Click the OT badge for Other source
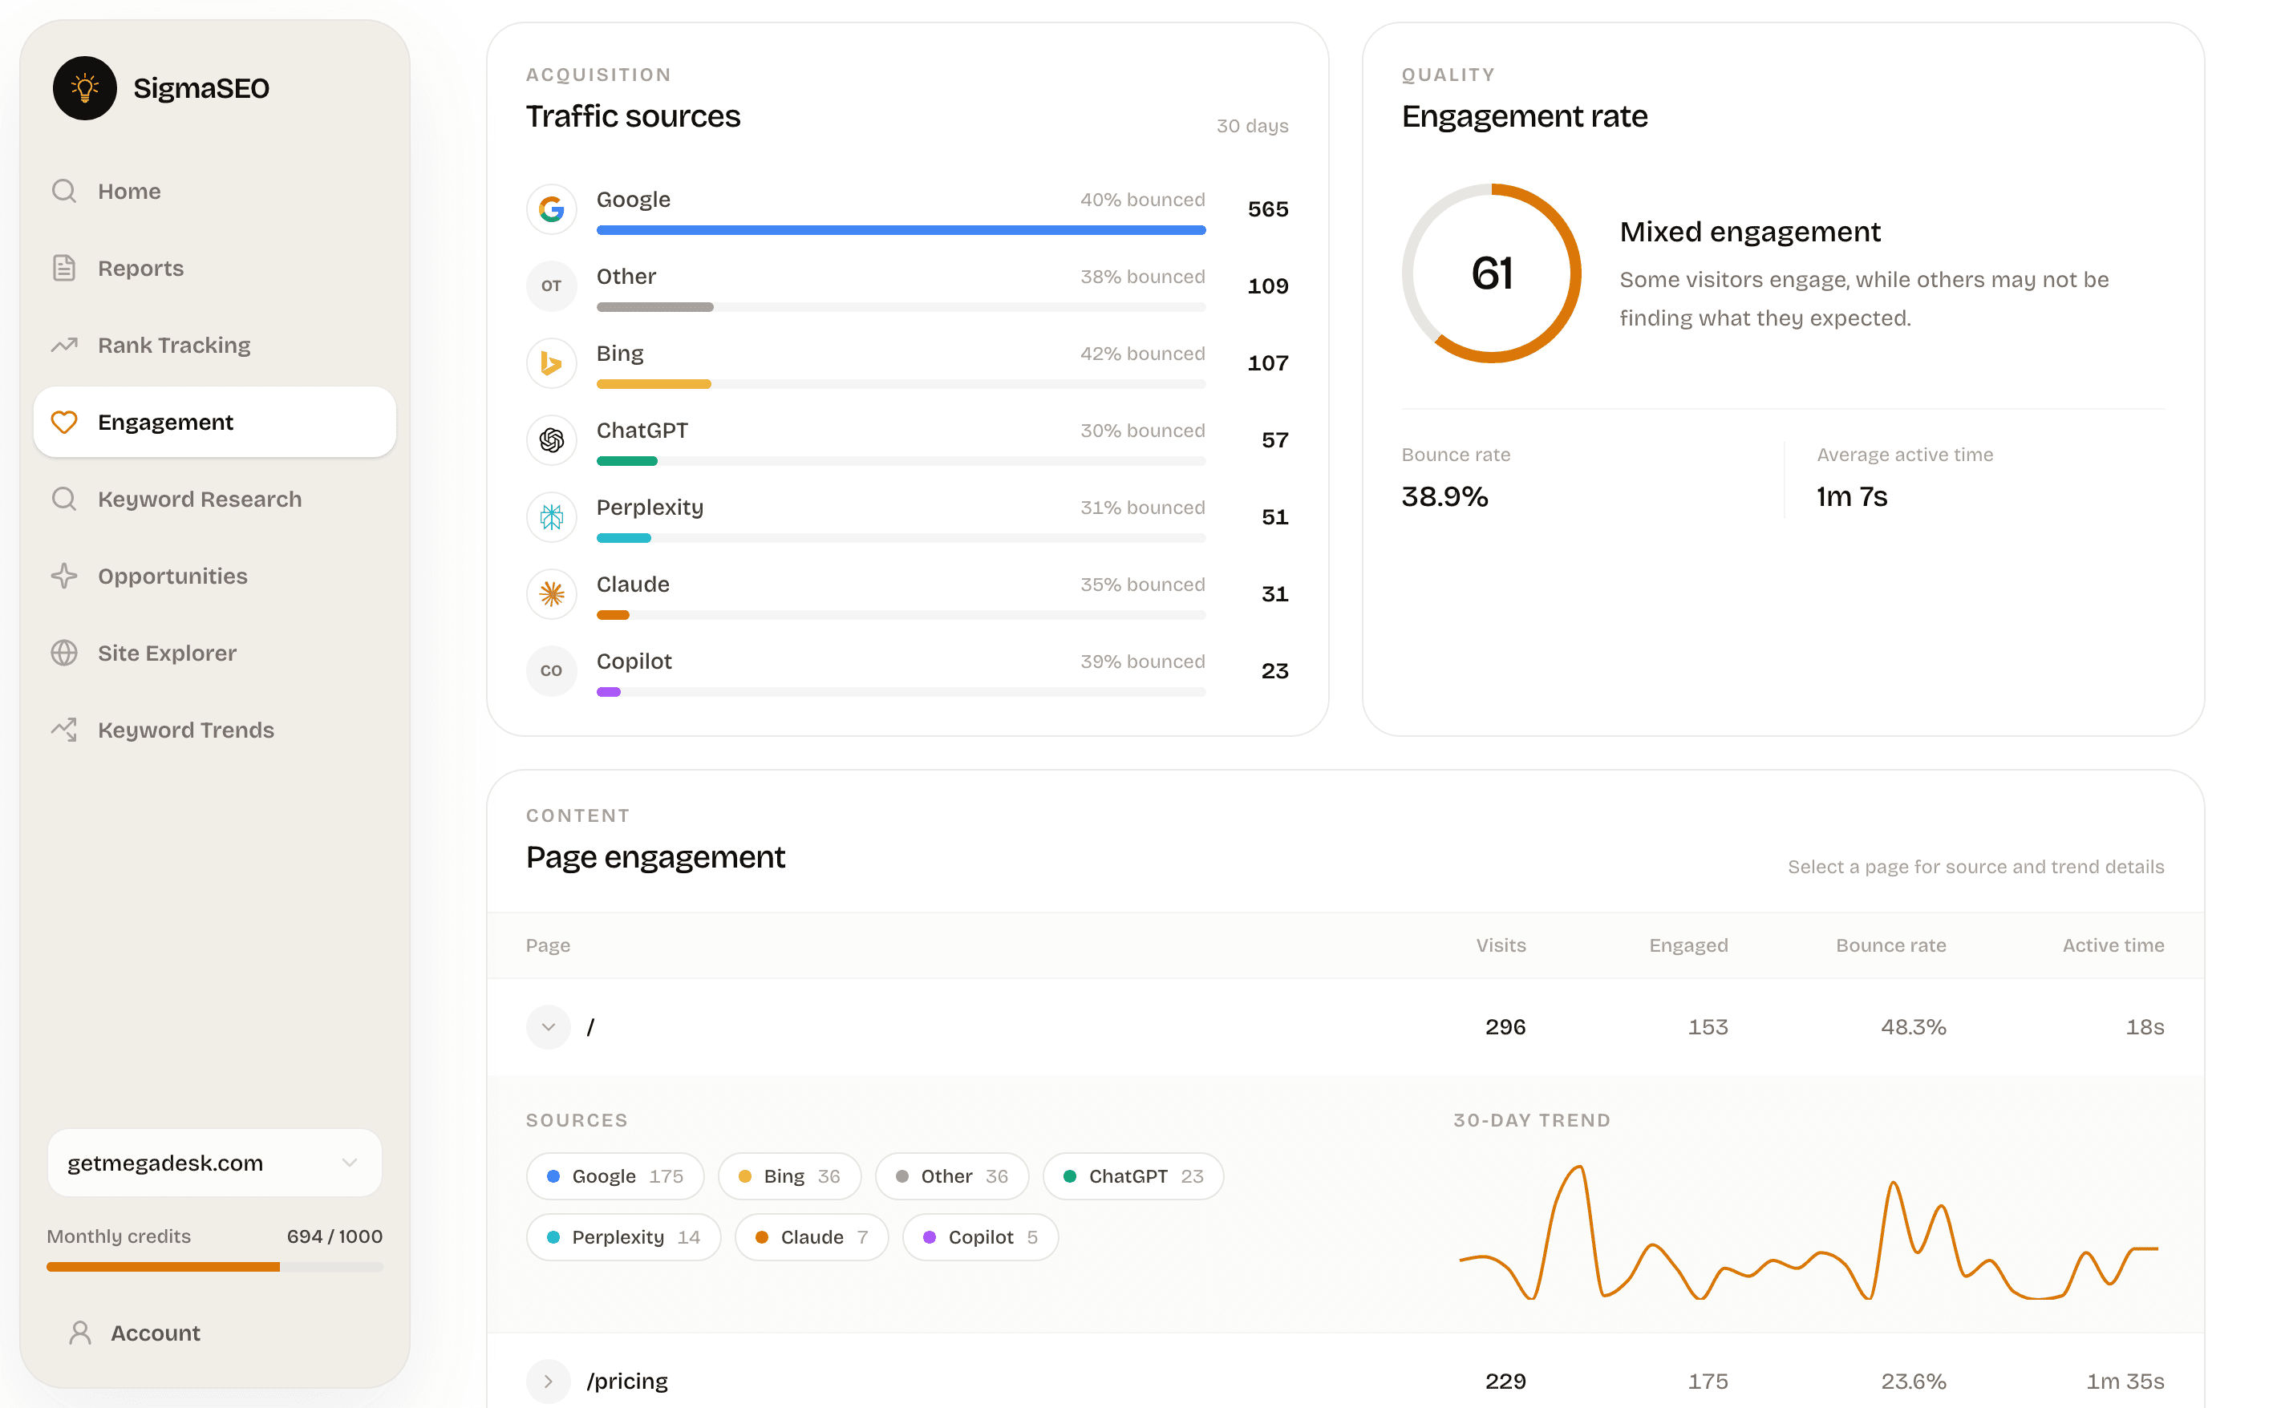The height and width of the screenshot is (1408, 2281). tap(551, 286)
